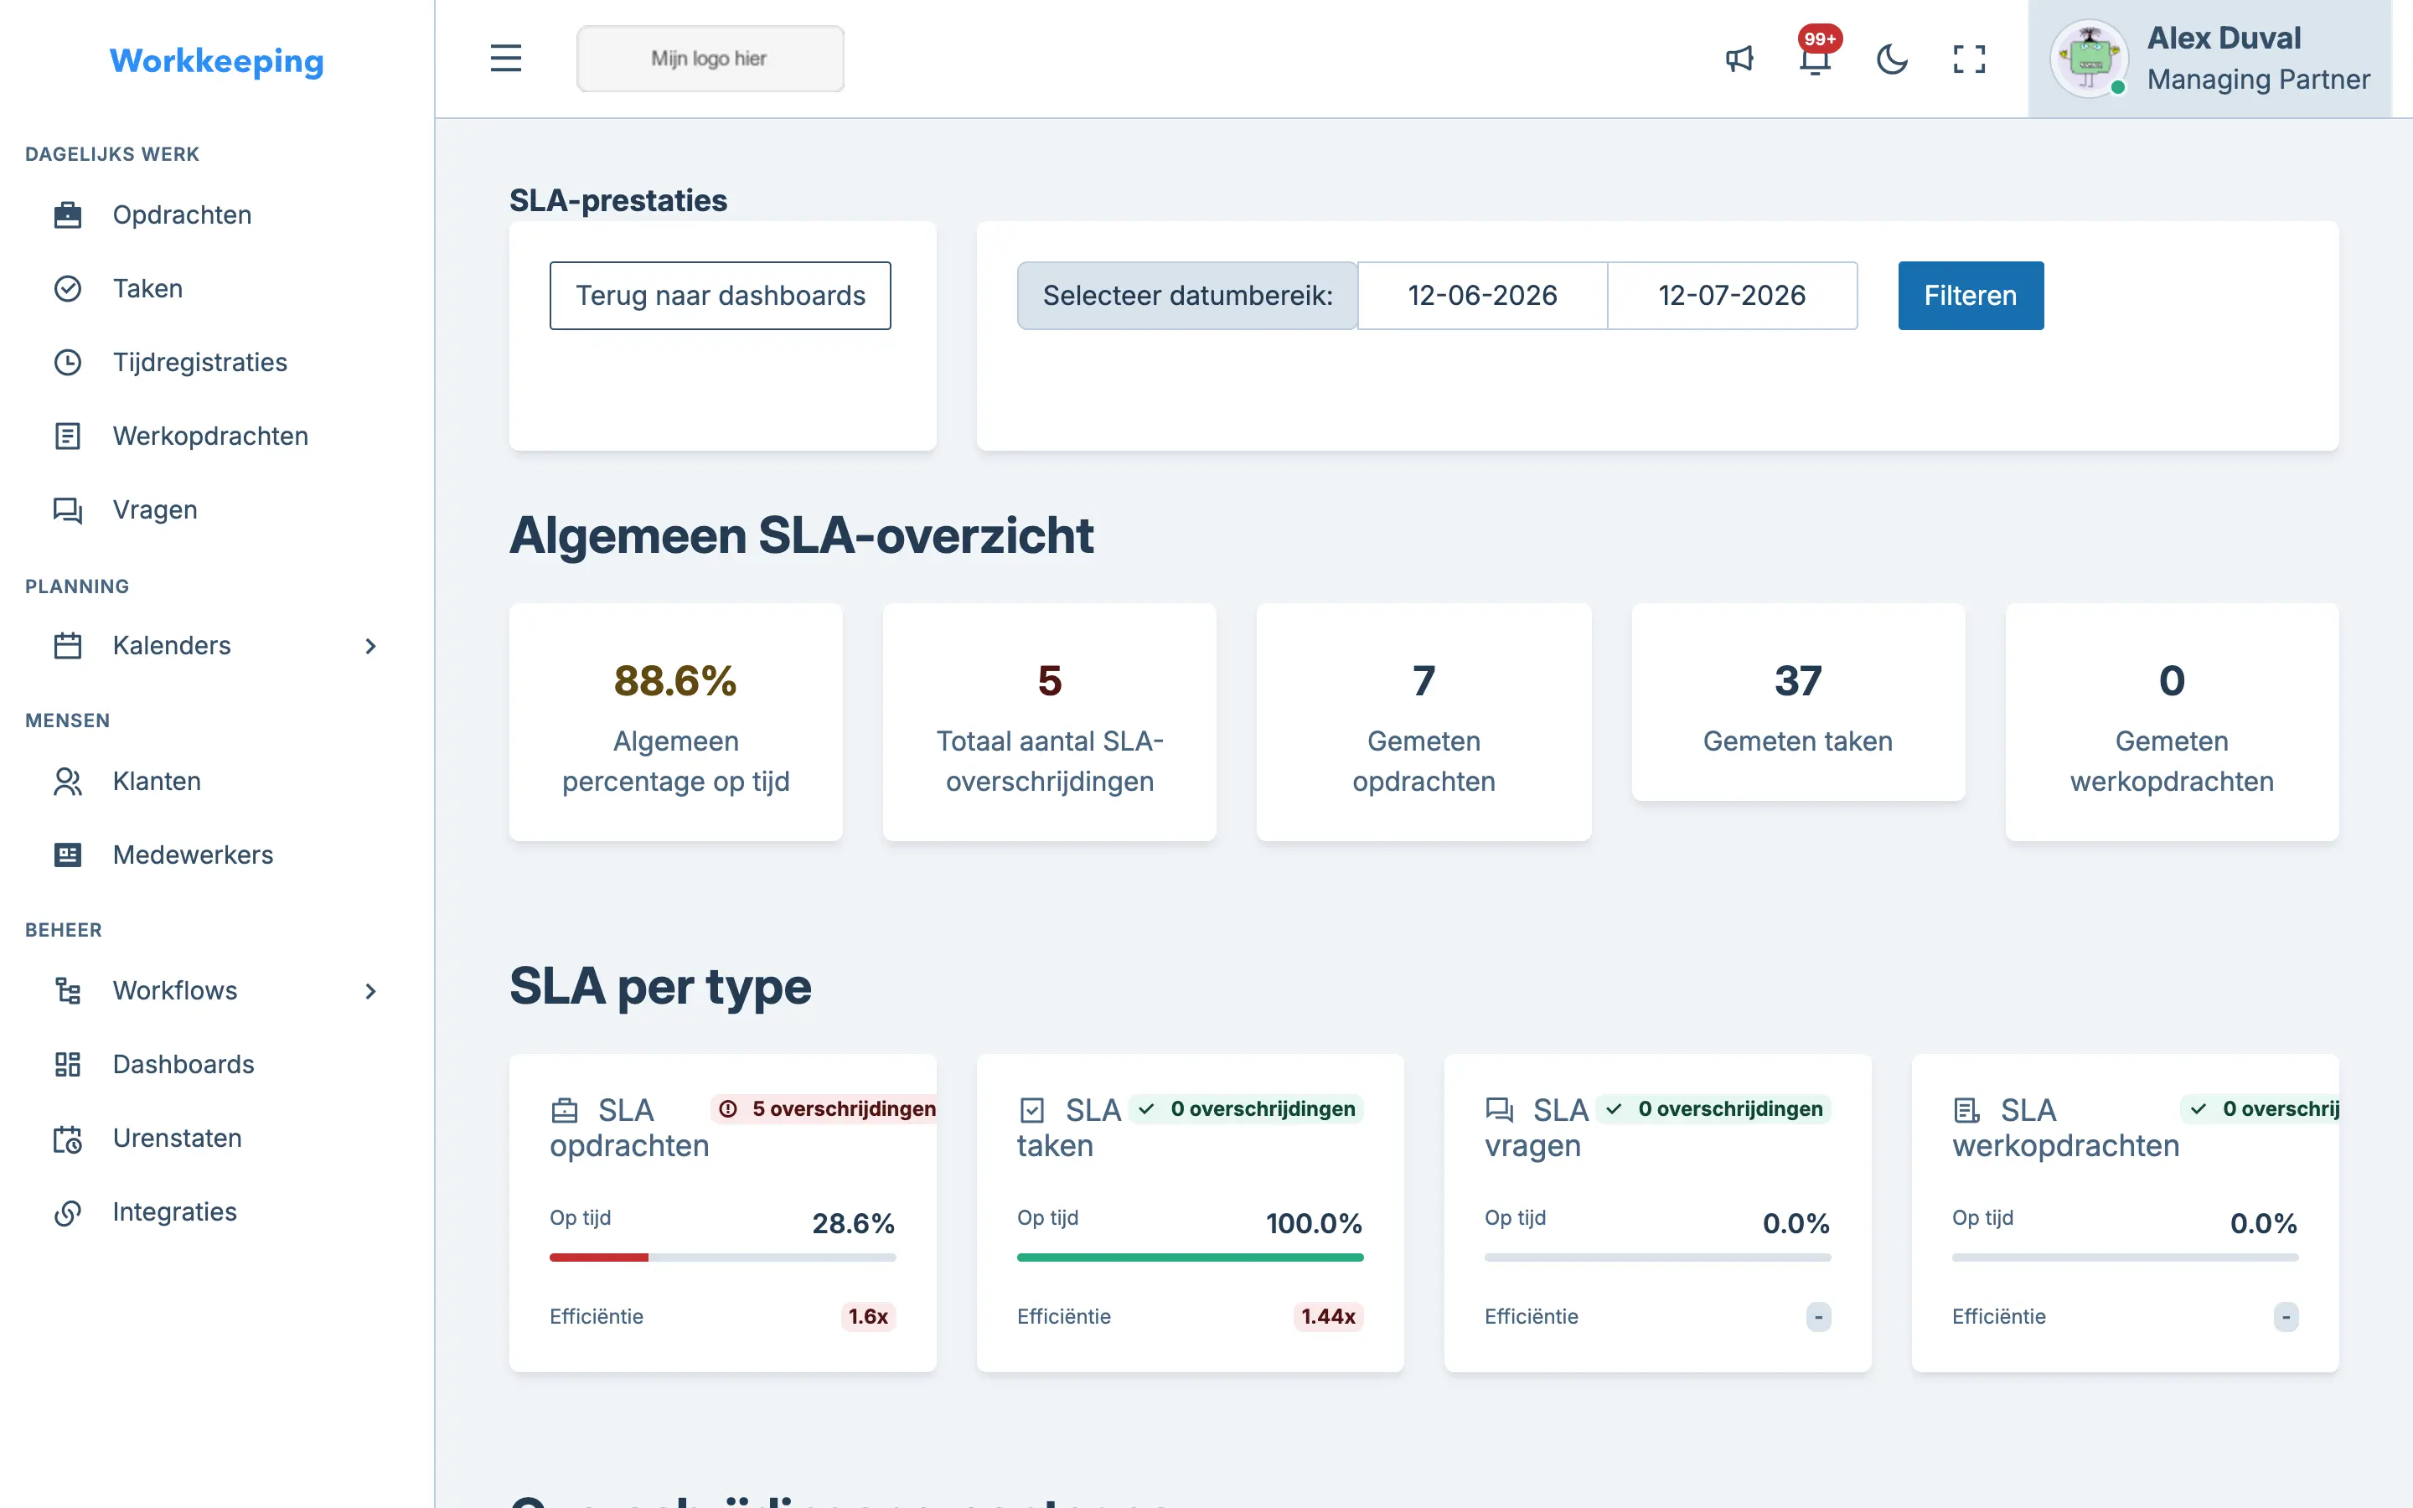Click the 88.6% Algemeen percentage card
2413x1508 pixels.
[675, 722]
